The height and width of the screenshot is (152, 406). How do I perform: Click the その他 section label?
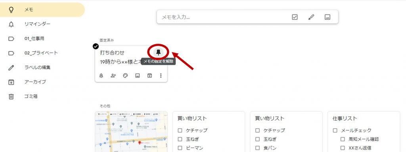(105, 106)
